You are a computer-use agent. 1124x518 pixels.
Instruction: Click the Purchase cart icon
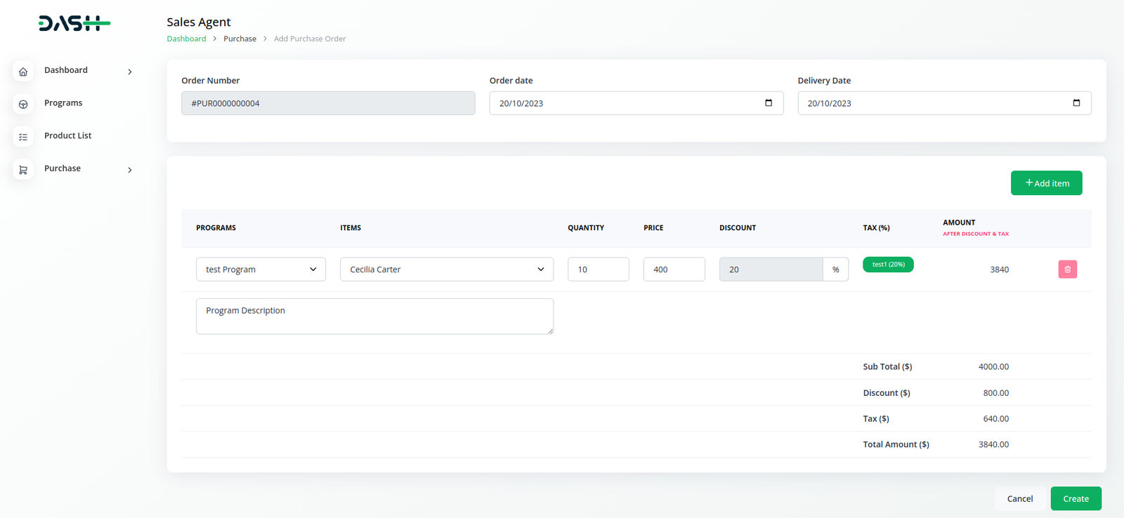[23, 170]
